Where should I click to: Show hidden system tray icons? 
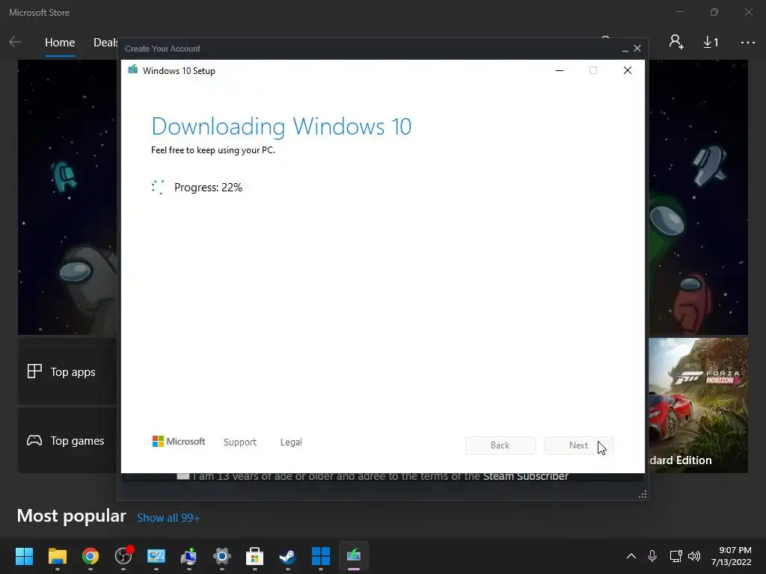(631, 556)
